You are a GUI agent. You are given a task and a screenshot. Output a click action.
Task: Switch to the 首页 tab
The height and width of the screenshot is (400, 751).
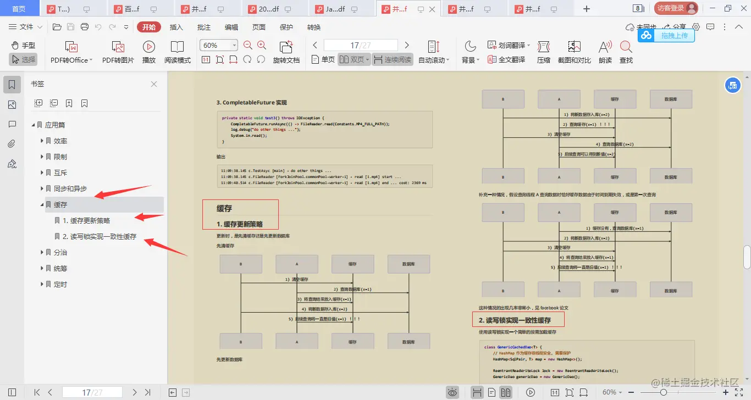[19, 9]
